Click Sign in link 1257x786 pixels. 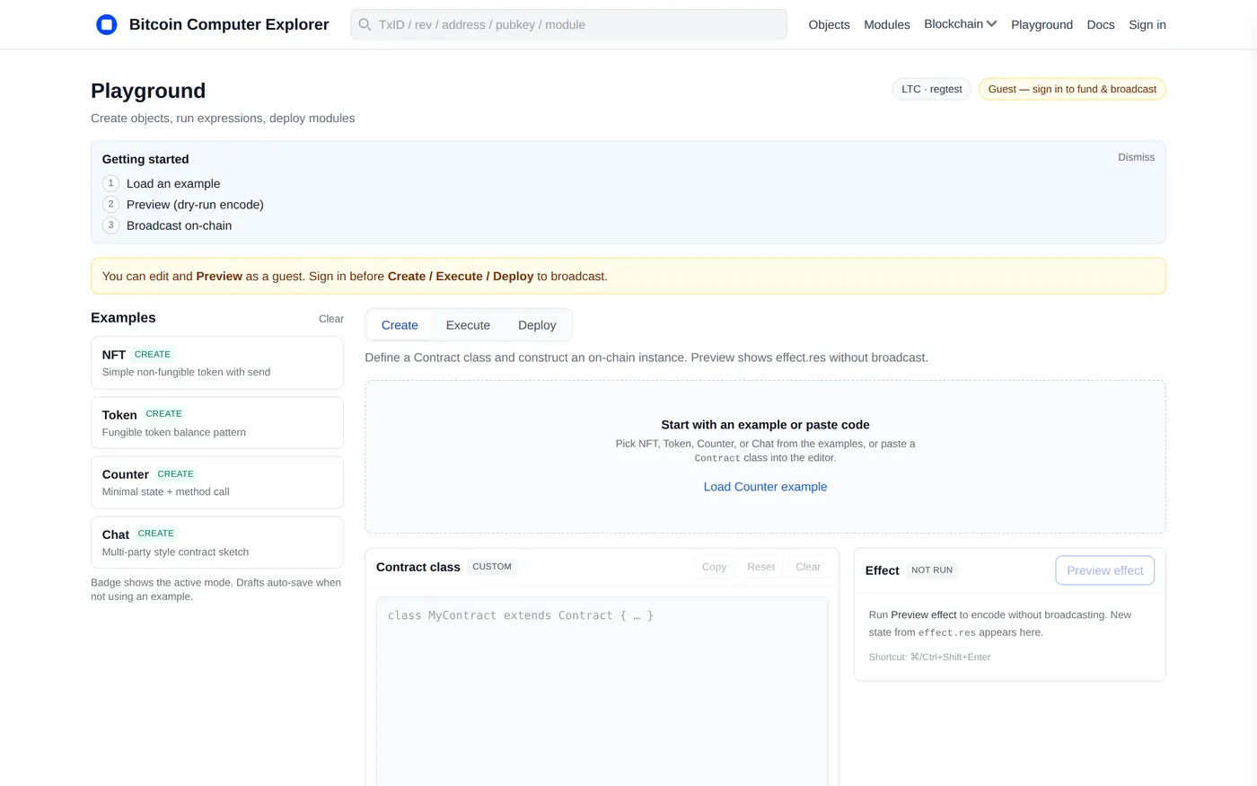click(x=1147, y=24)
